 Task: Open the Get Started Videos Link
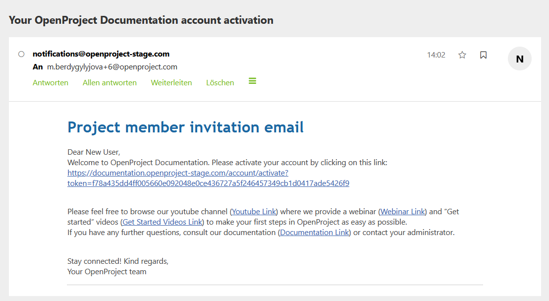(x=162, y=222)
